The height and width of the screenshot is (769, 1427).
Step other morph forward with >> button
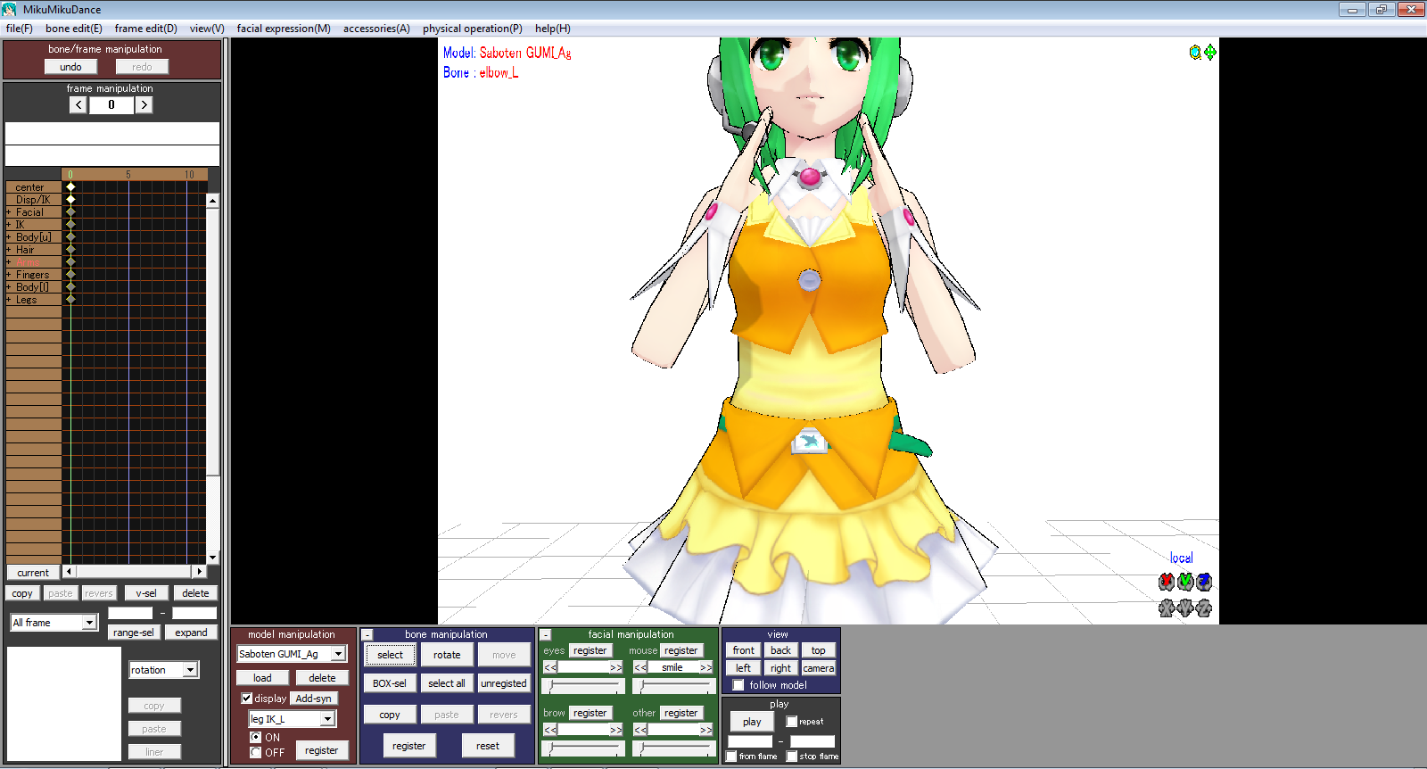click(706, 730)
